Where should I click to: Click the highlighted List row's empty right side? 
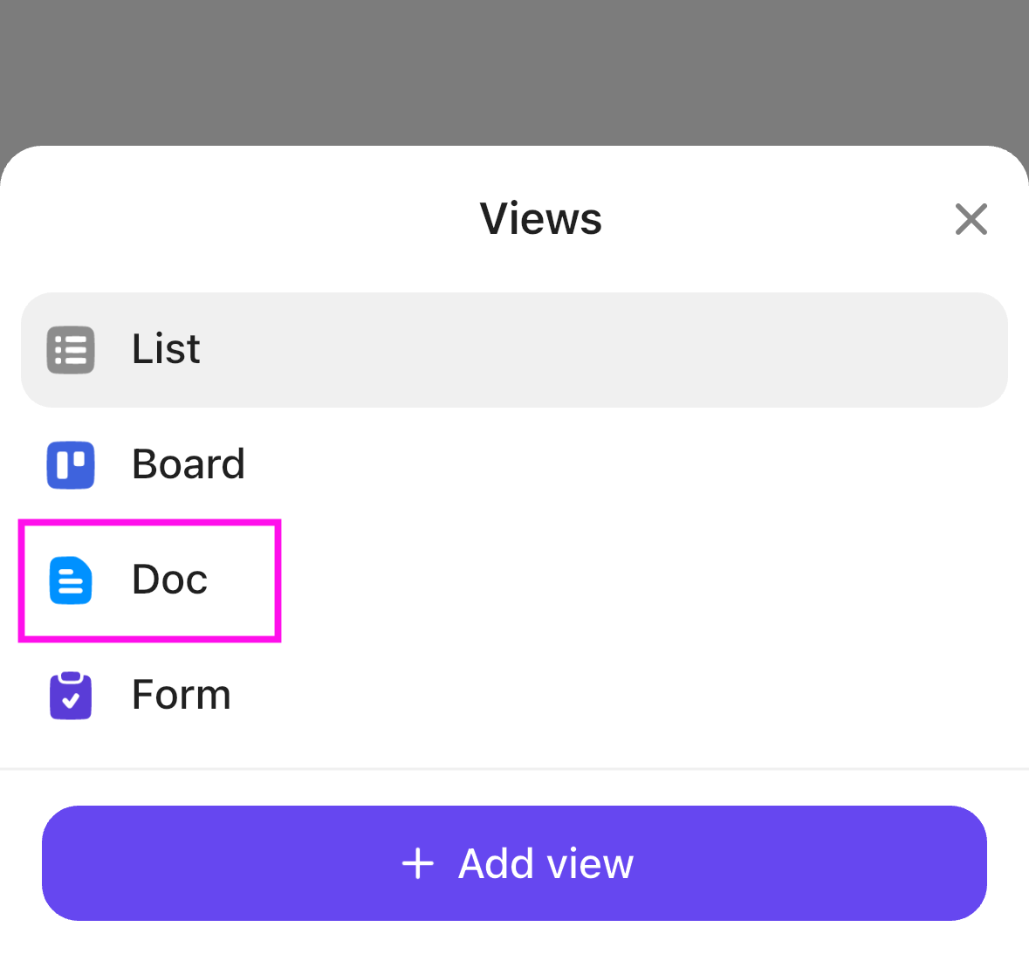698,350
